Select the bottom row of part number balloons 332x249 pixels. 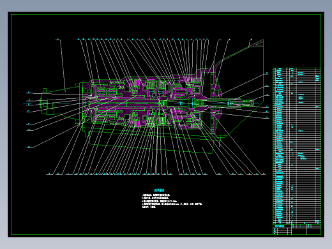pyautogui.click(x=156, y=174)
